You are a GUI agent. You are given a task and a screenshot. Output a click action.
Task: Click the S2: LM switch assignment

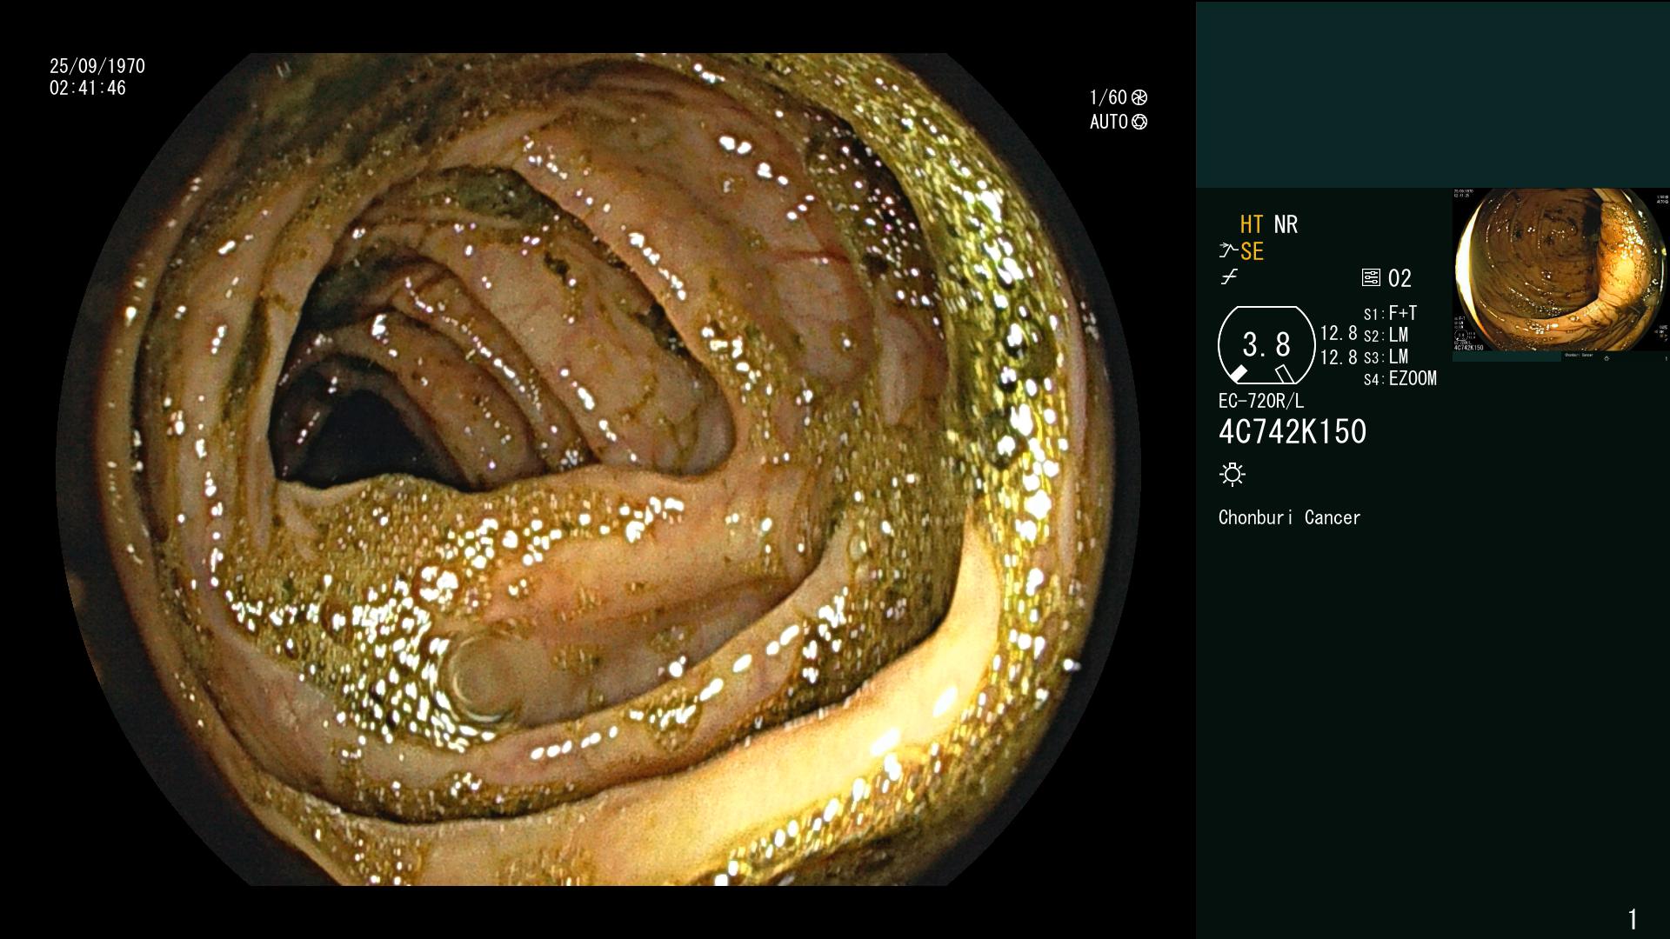1386,335
